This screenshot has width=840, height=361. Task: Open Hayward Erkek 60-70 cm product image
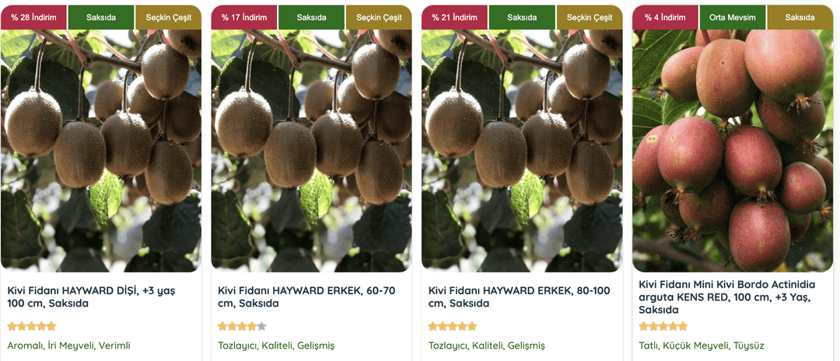pyautogui.click(x=312, y=151)
